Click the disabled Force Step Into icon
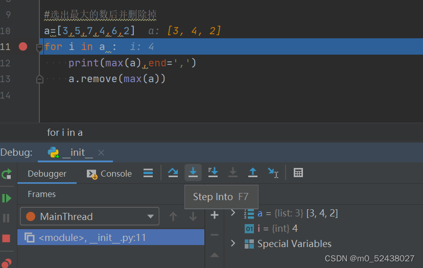The width and height of the screenshot is (423, 268). click(x=233, y=173)
